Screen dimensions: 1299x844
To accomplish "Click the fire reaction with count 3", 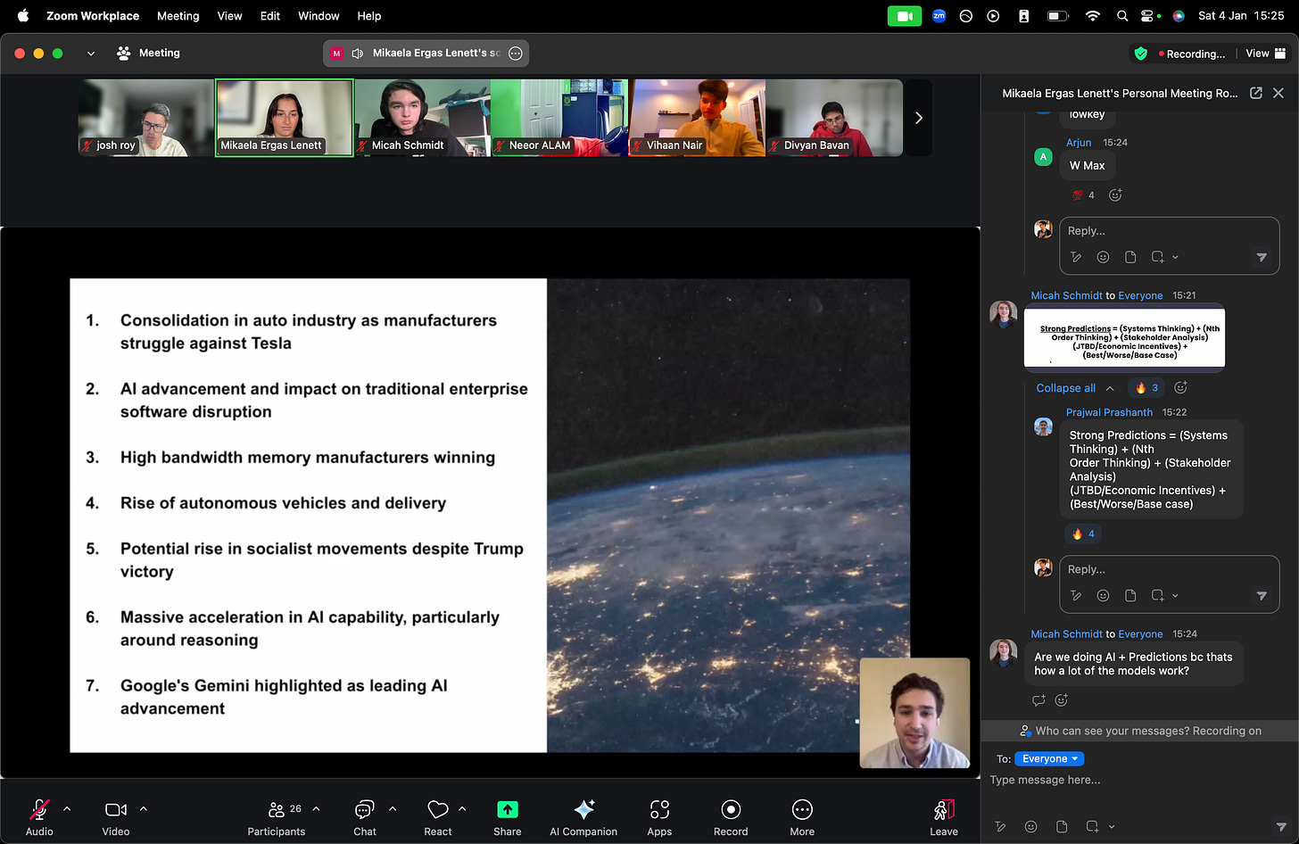I will [x=1146, y=387].
